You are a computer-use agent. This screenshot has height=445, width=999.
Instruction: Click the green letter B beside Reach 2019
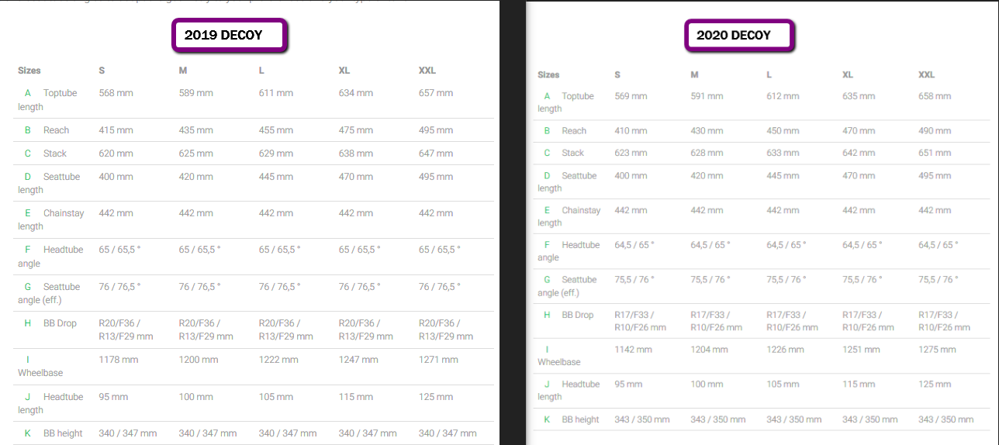click(x=28, y=130)
